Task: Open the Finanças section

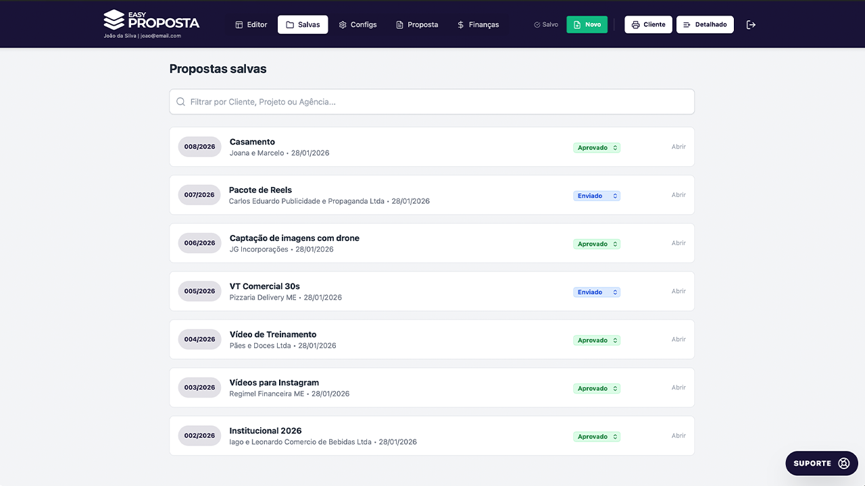Action: tap(478, 25)
